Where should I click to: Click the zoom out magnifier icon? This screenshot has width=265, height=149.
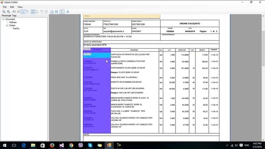coord(8,12)
